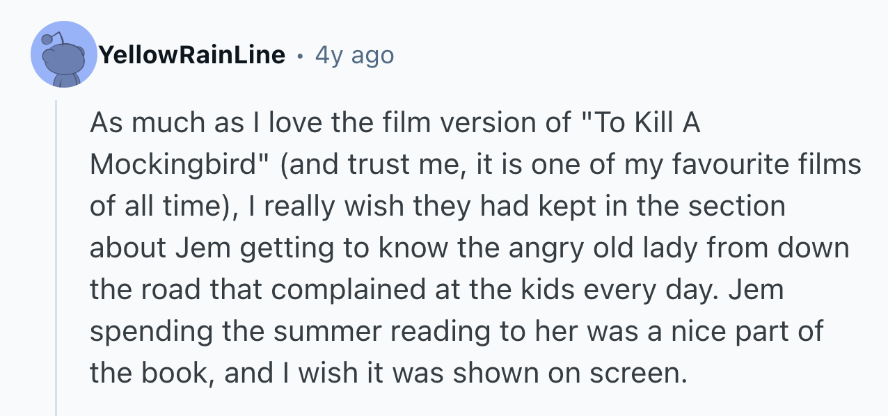Click YellowRainLine's Snoo avatar icon
888x416 pixels.
point(63,54)
